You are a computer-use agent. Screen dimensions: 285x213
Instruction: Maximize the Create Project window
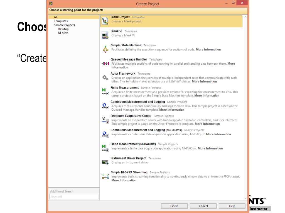[233, 3]
